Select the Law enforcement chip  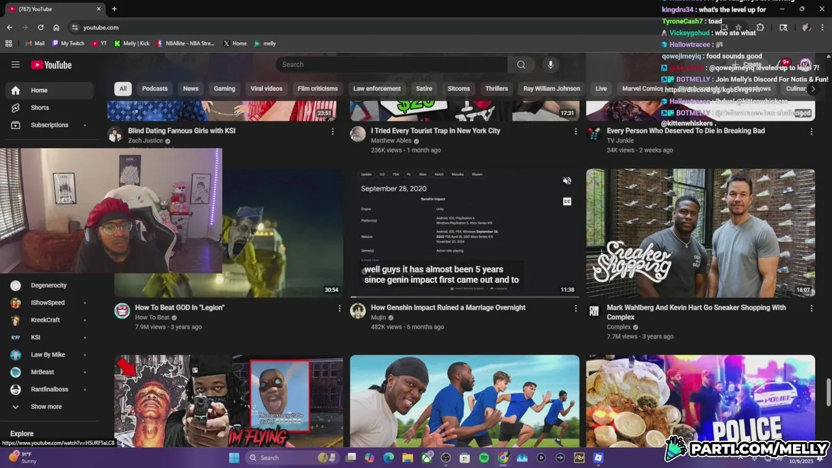[377, 88]
